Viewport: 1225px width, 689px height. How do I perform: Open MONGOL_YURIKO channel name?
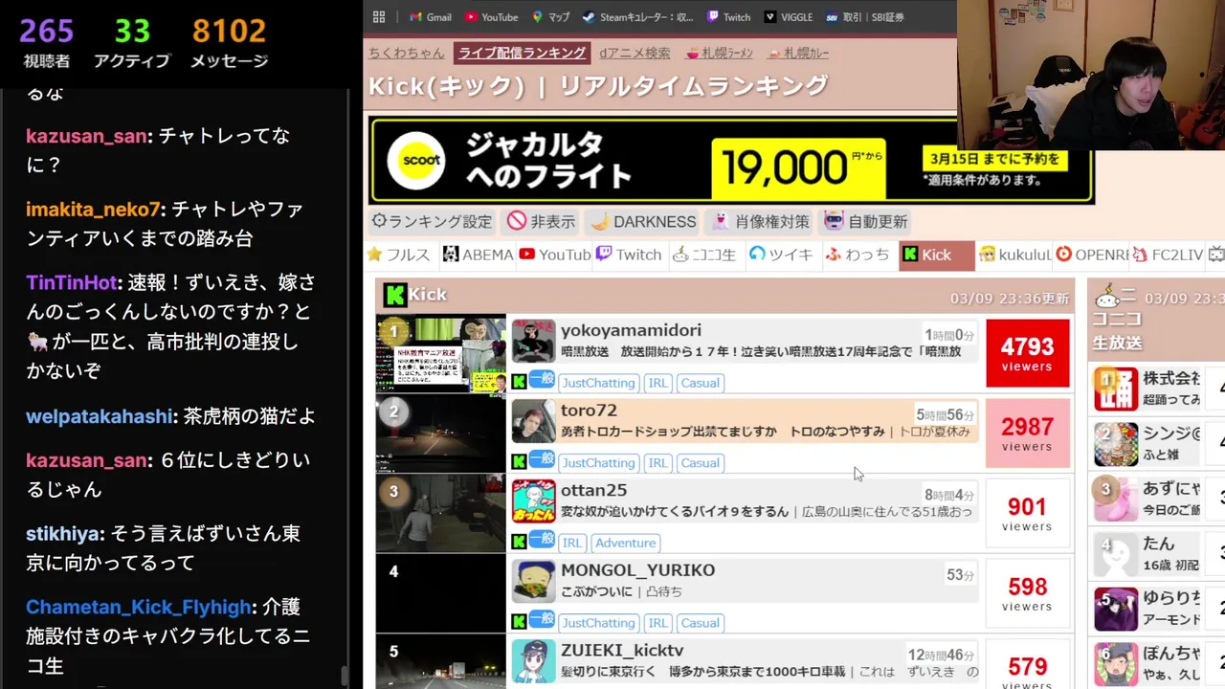click(x=637, y=570)
